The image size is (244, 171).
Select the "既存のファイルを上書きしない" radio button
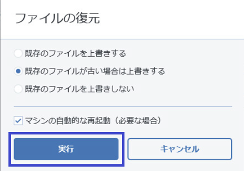coord(18,88)
